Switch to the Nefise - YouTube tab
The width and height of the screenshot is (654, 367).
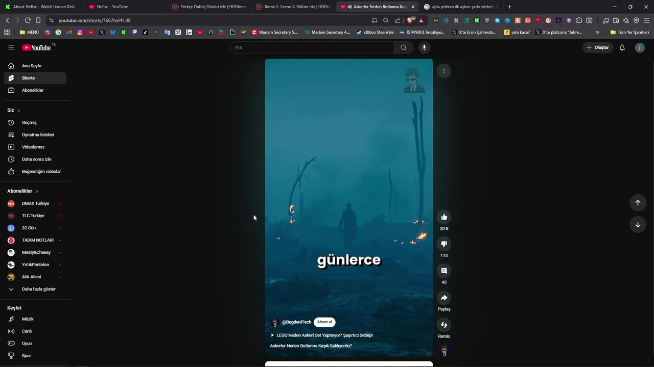click(x=126, y=7)
